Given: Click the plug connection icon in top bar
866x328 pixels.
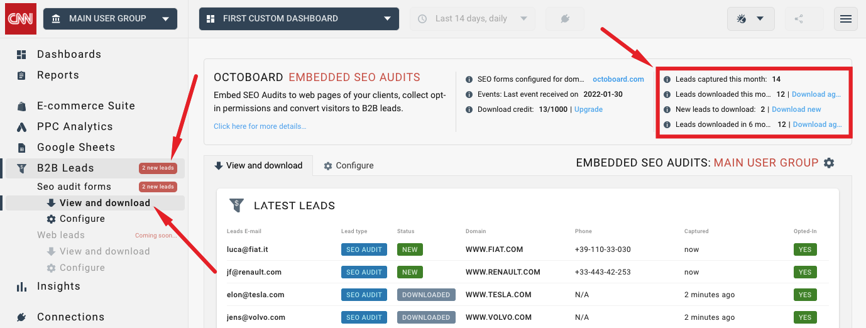Looking at the screenshot, I should click(565, 19).
